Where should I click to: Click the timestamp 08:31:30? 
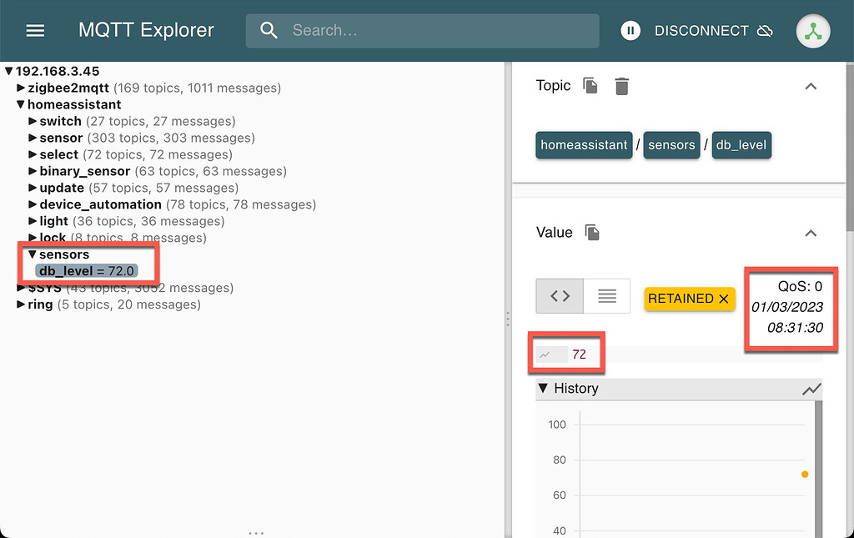click(x=795, y=328)
